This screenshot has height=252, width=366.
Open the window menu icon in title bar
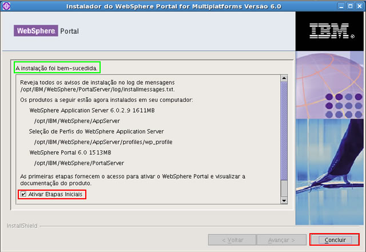pos(6,6)
